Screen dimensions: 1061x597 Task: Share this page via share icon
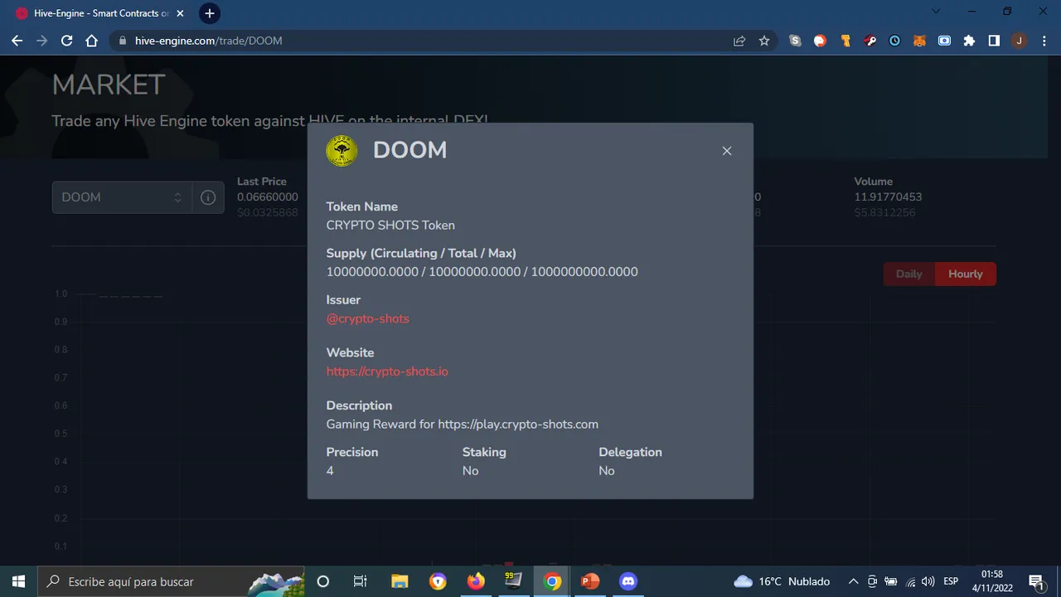pos(739,41)
